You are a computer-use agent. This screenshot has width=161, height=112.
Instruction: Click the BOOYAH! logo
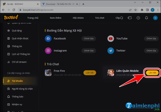(11, 18)
